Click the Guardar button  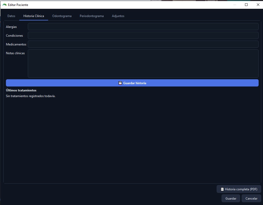231,199
